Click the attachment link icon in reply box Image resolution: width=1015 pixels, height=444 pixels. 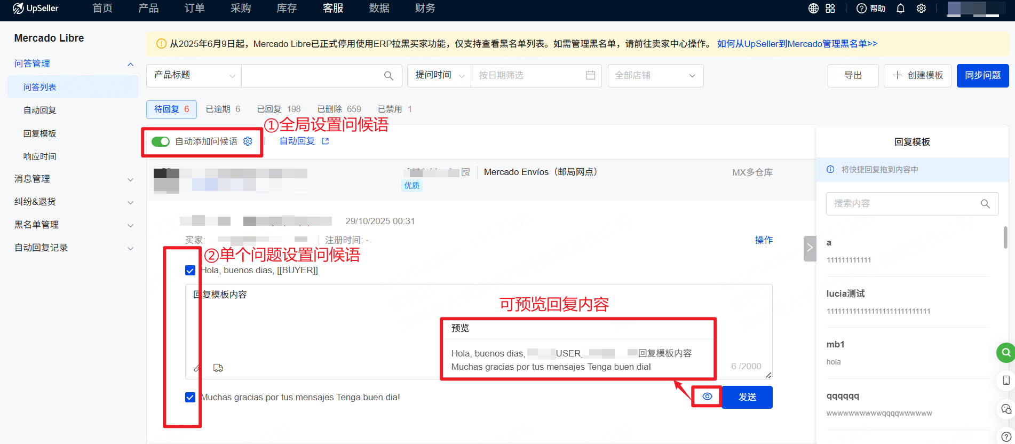[197, 368]
